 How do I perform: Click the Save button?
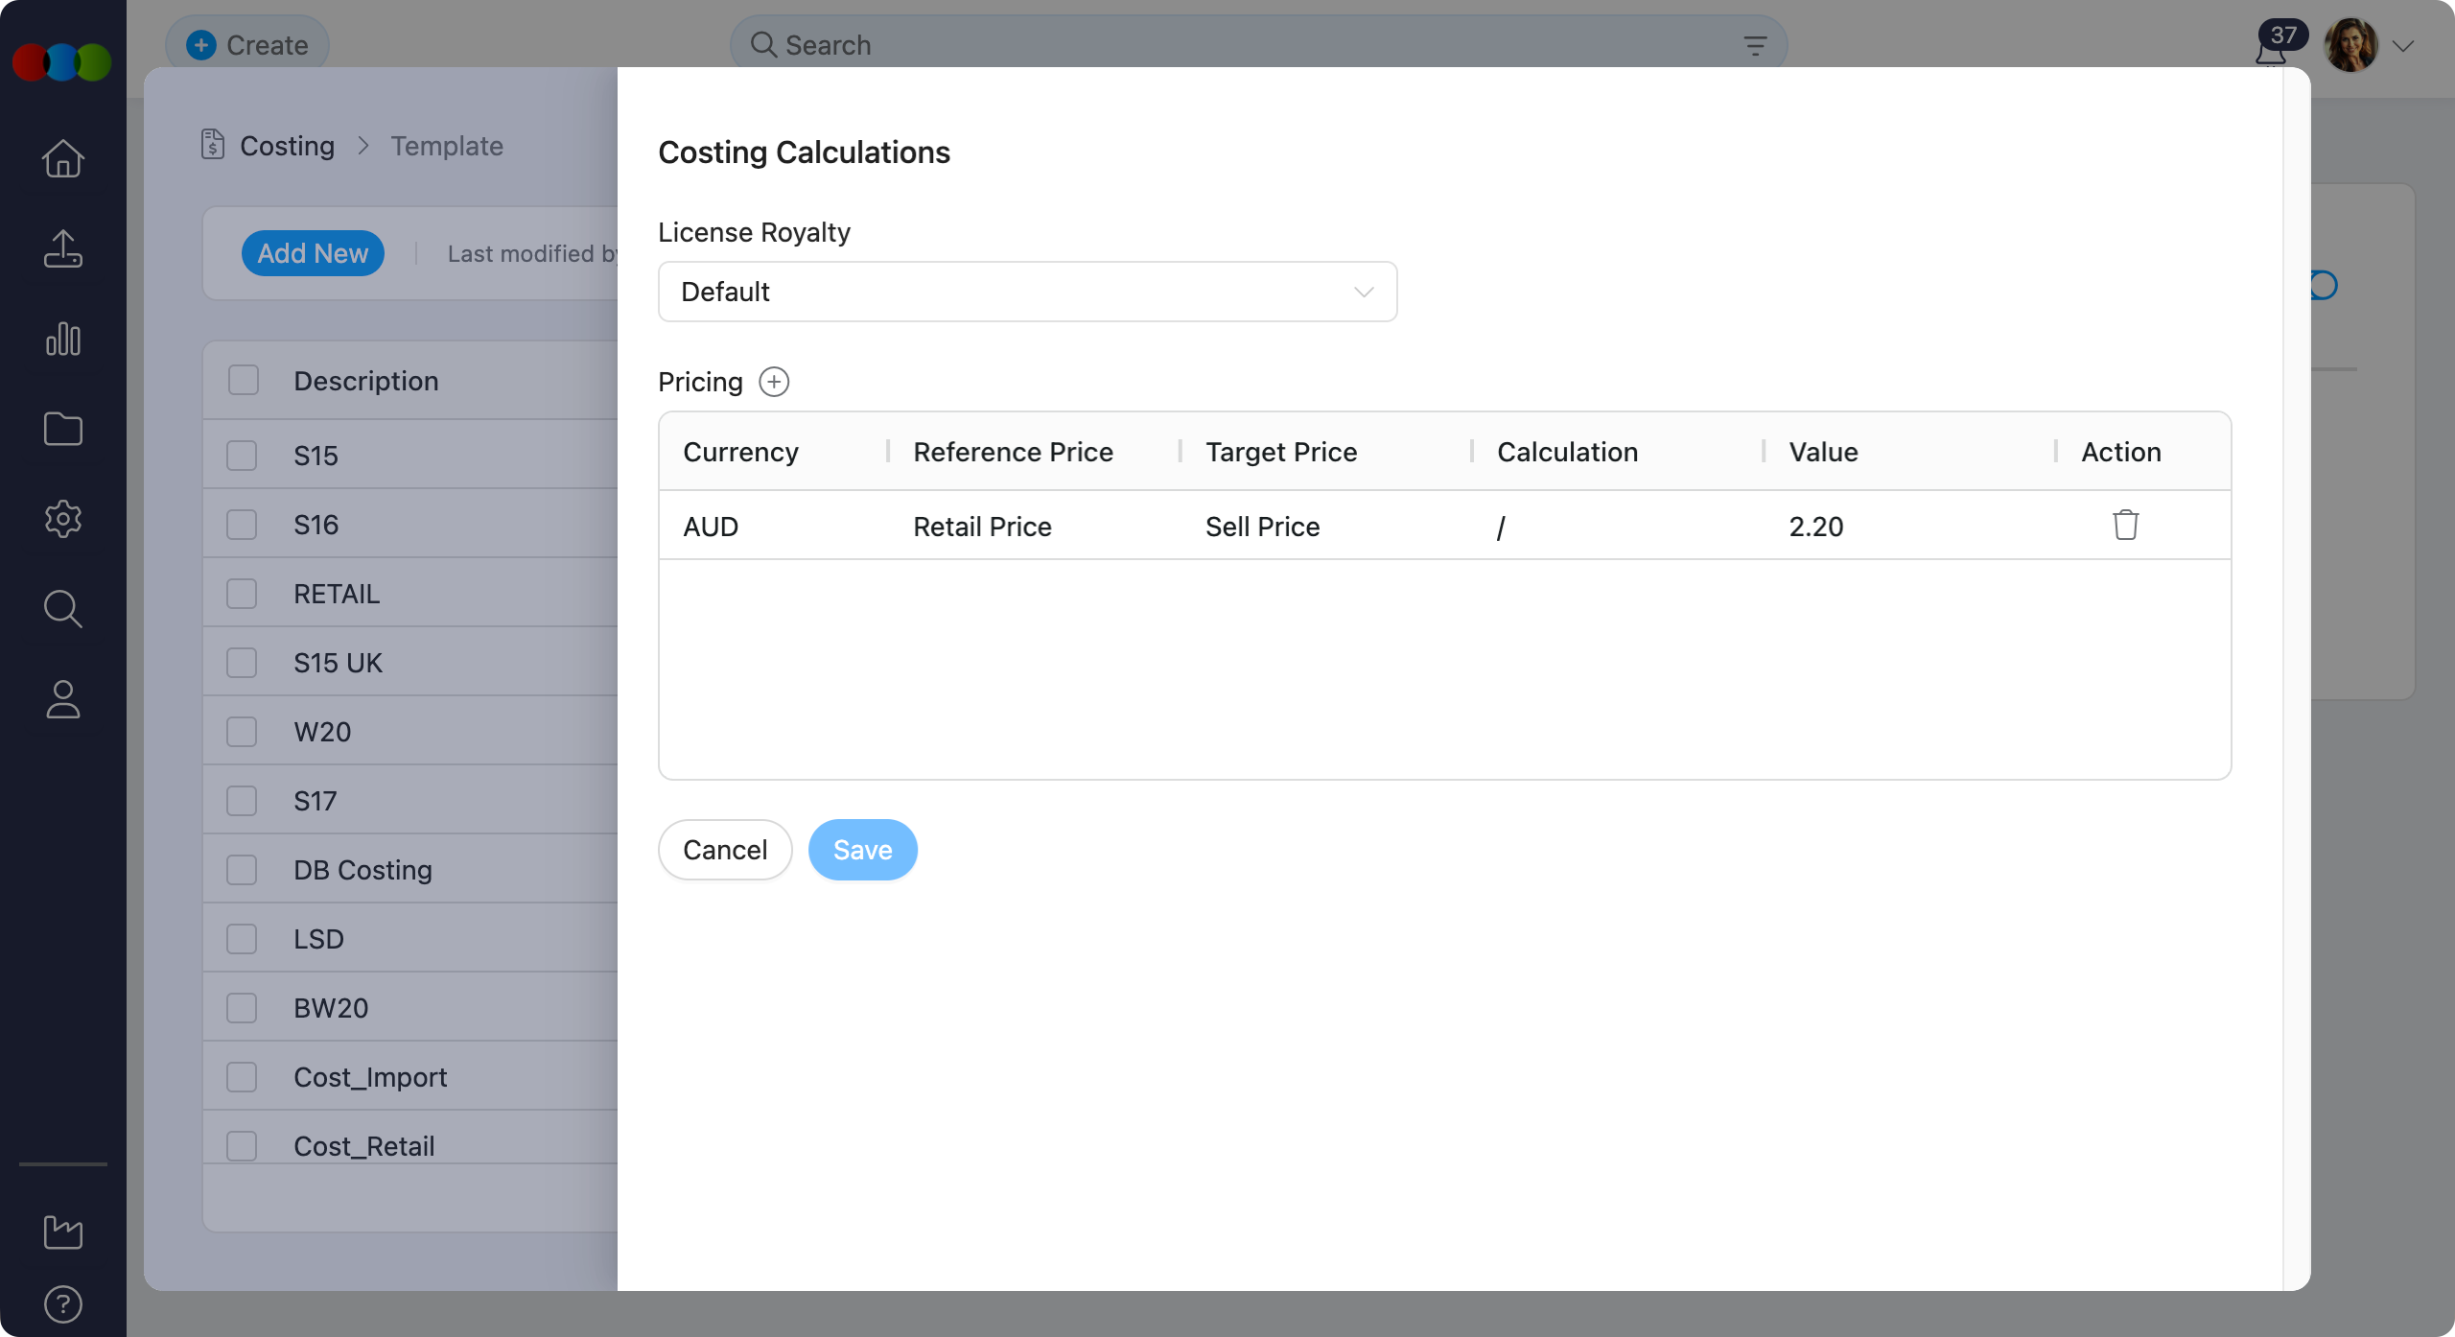pyautogui.click(x=862, y=850)
